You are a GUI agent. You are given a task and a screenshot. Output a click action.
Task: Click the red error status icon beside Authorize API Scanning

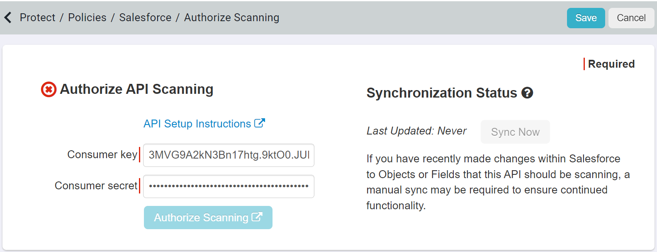[x=48, y=89]
